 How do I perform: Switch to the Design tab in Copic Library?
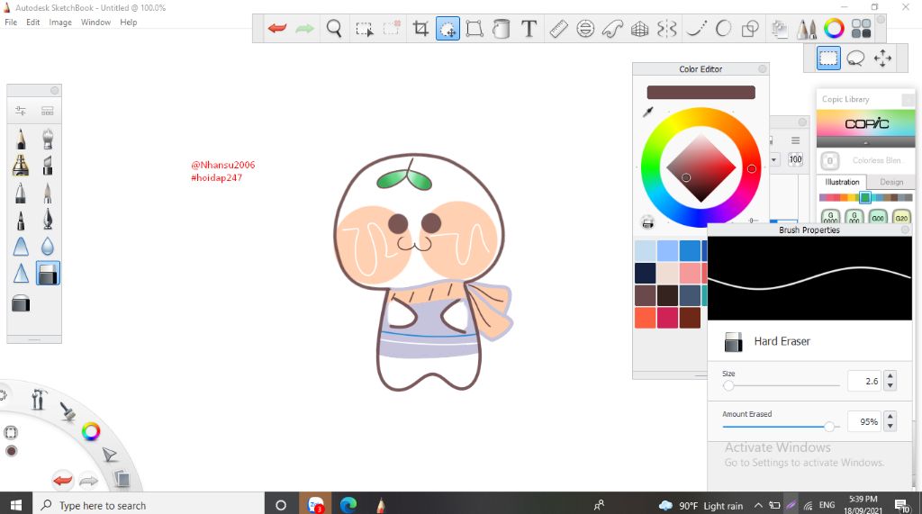pos(890,183)
